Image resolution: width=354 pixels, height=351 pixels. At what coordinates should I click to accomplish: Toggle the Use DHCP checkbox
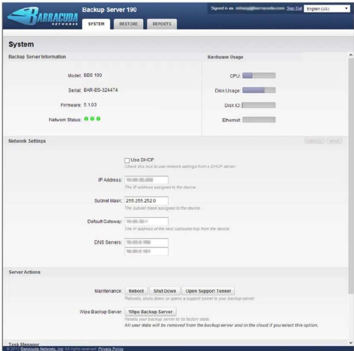(x=127, y=160)
